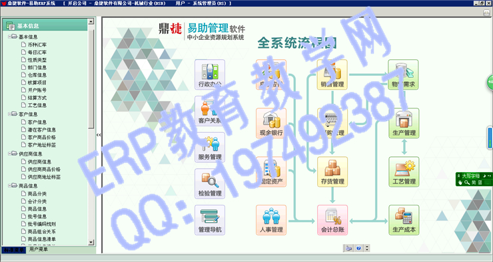The image size is (493, 262).
Task: Open the 会计总账 module icon
Action: tap(332, 220)
